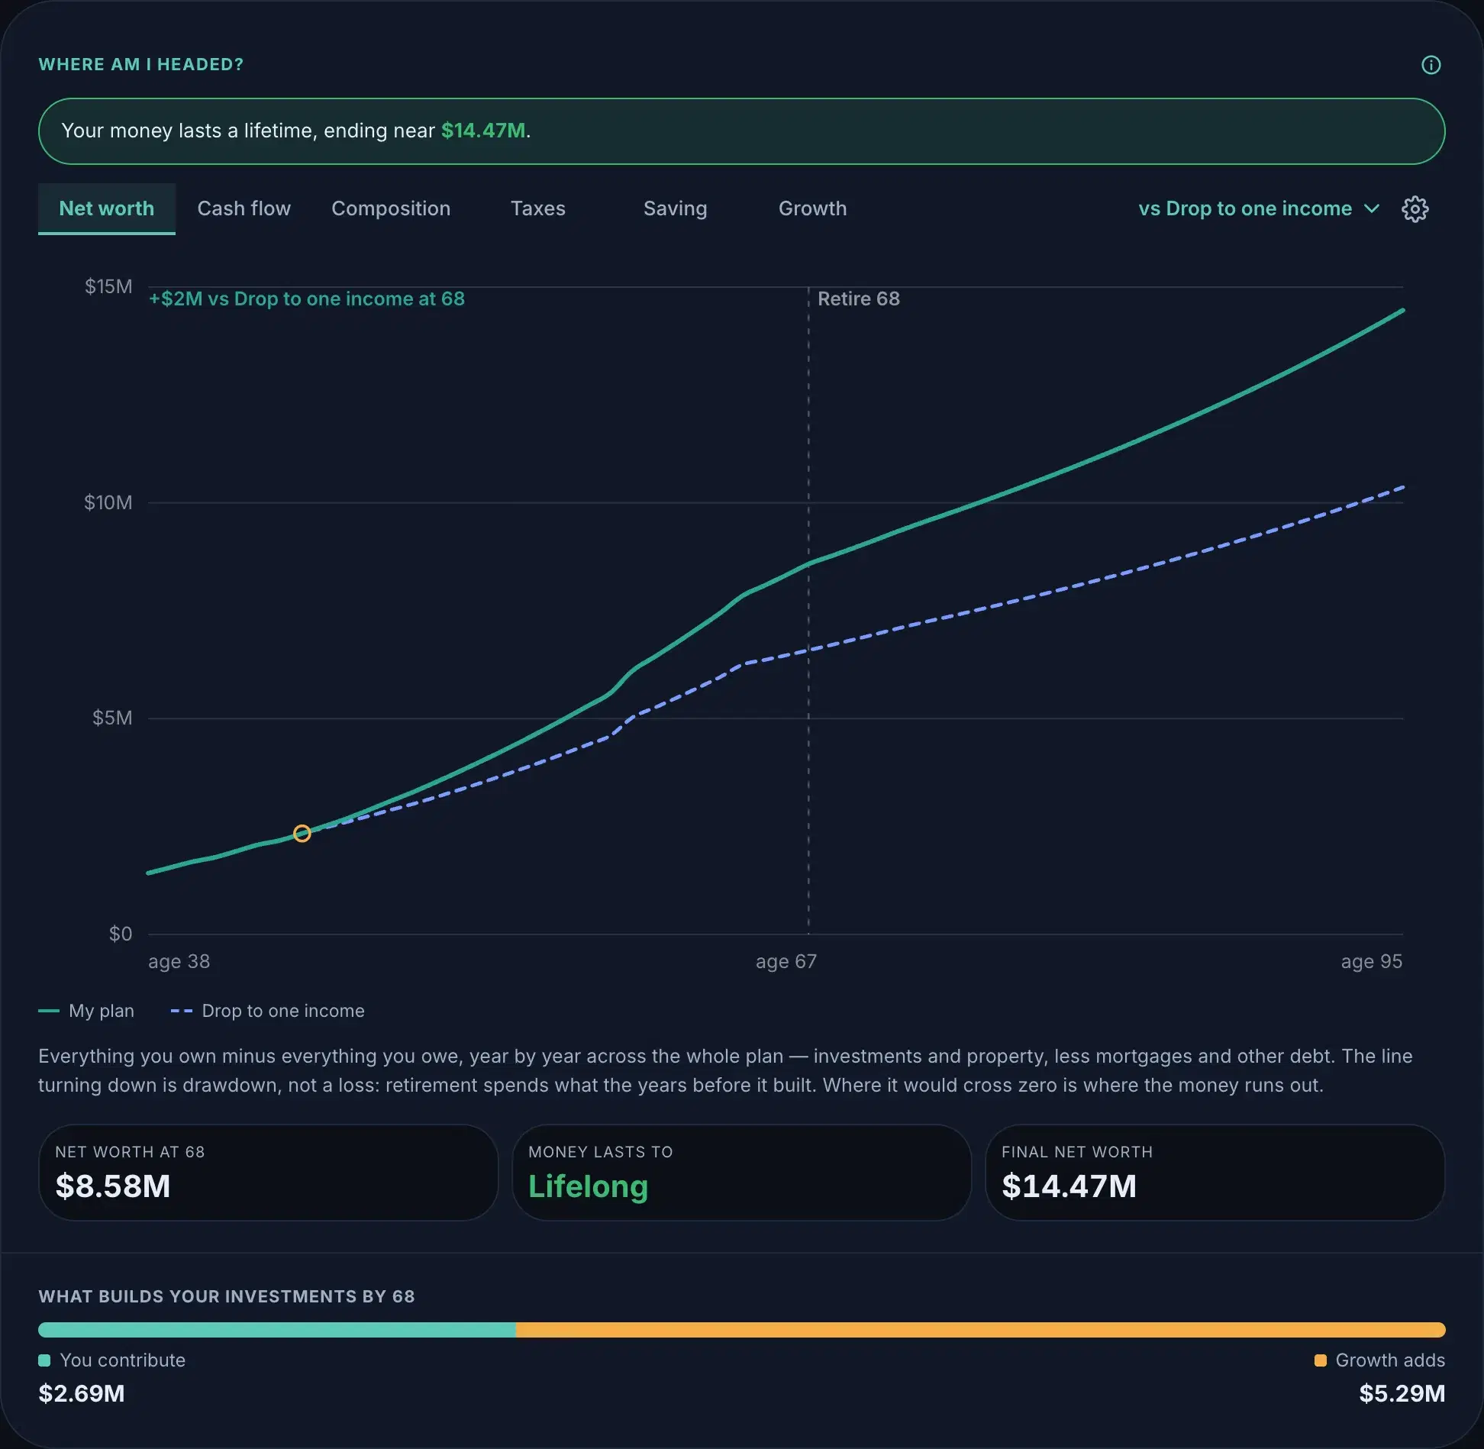The image size is (1484, 1449).
Task: Click the $2.69M contribution value
Action: pos(82,1394)
